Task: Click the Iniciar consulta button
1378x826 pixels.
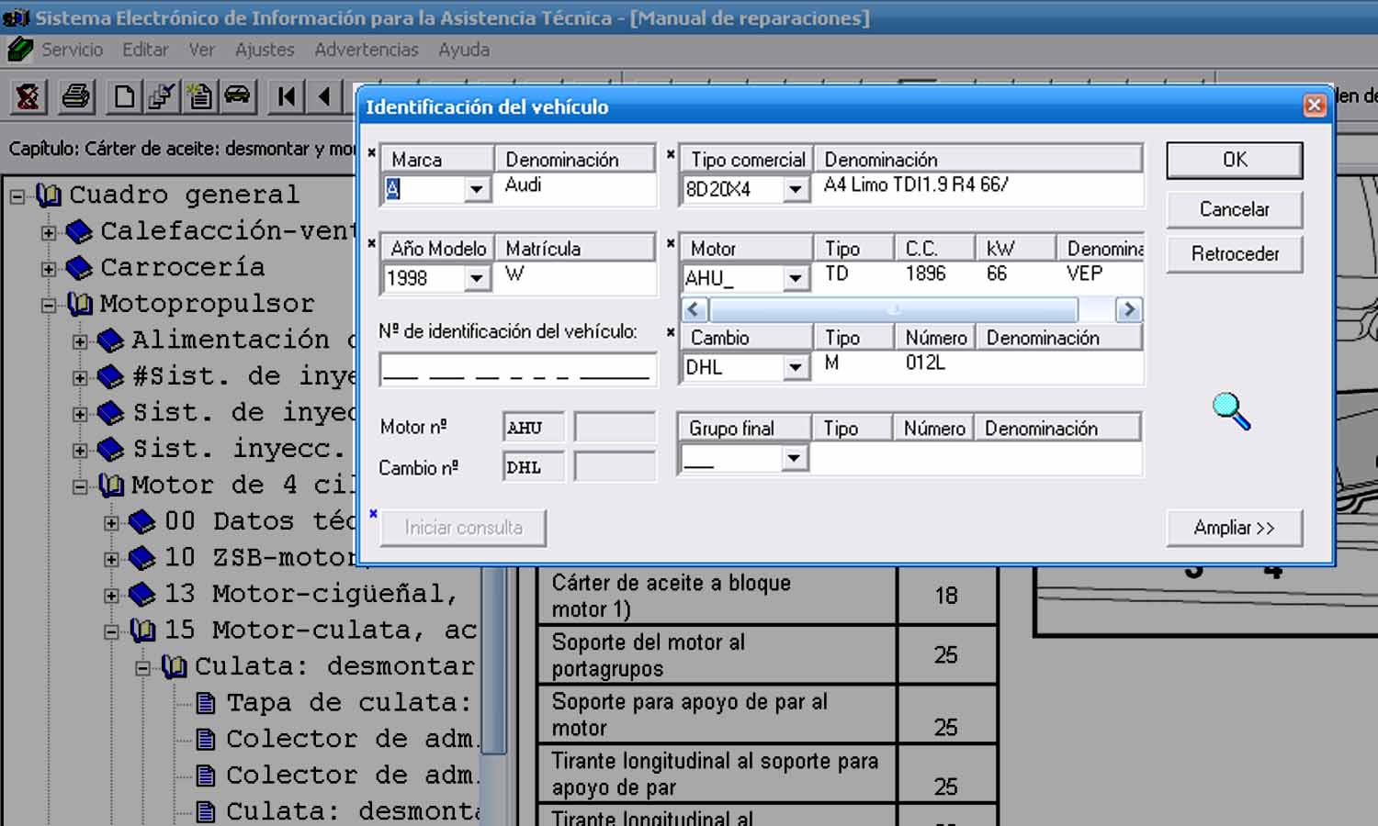Action: click(x=463, y=528)
